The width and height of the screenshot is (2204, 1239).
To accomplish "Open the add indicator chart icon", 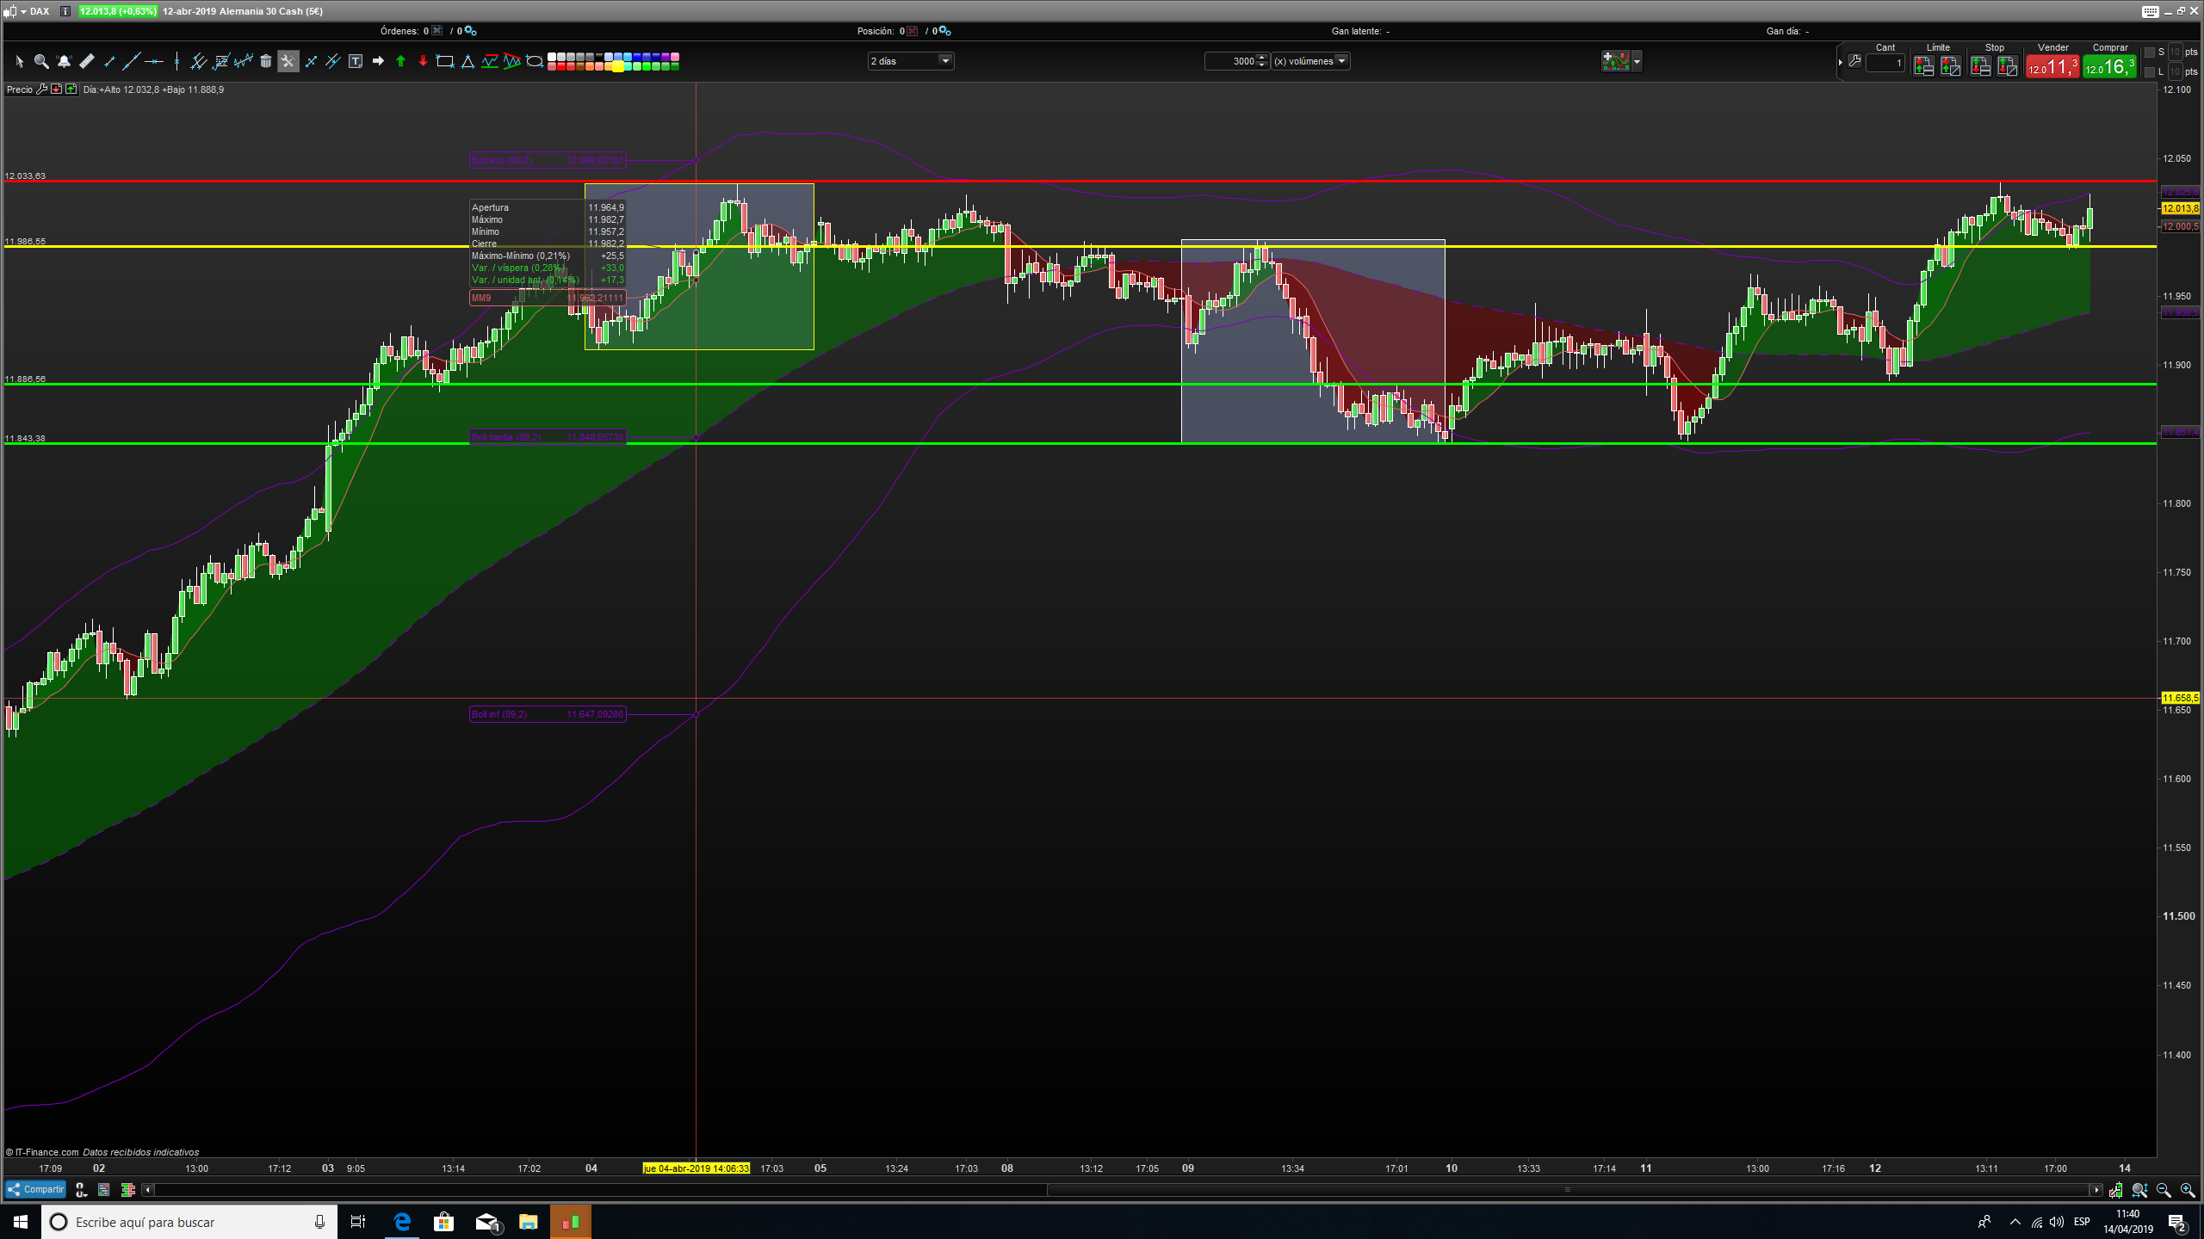I will pyautogui.click(x=1615, y=61).
